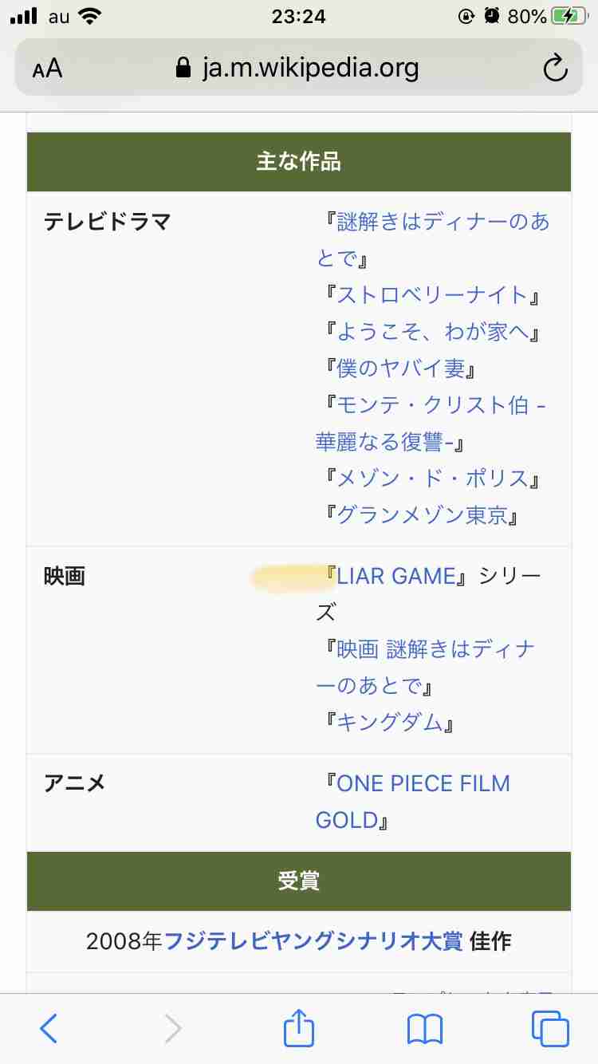This screenshot has width=598, height=1064.
Task: Open the share sheet icon
Action: (x=299, y=1027)
